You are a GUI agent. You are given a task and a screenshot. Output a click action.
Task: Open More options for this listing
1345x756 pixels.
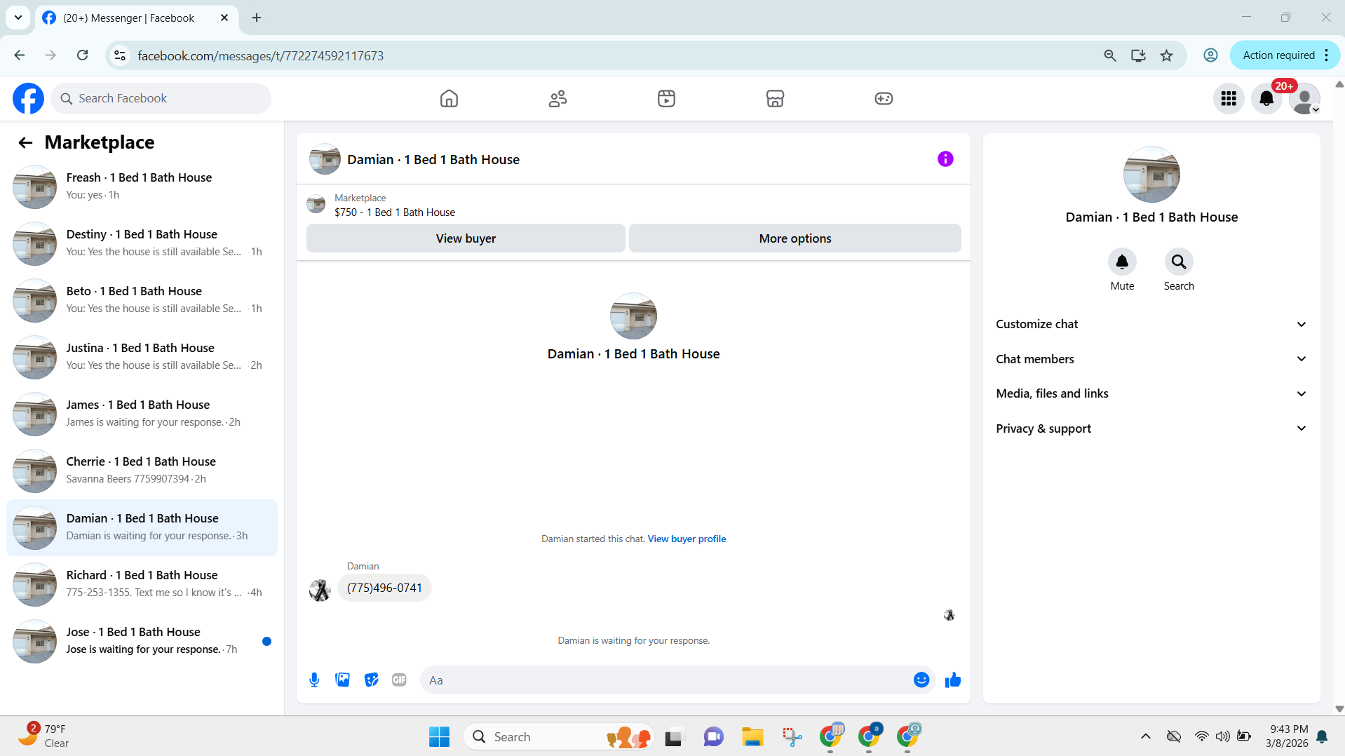795,238
